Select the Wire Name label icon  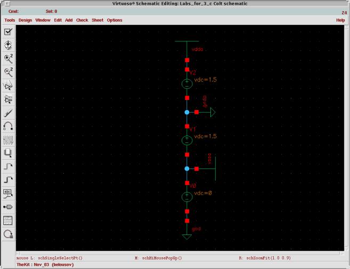coord(8,194)
